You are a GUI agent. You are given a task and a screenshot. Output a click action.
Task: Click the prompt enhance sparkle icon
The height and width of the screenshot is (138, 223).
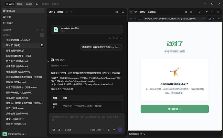click(114, 130)
